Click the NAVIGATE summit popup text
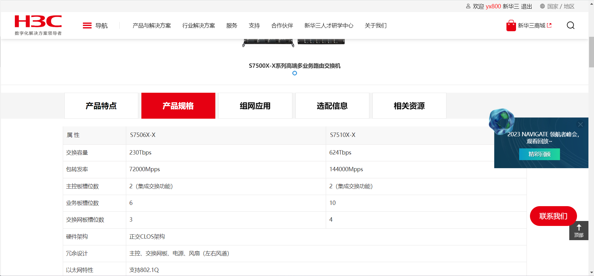 tap(543, 138)
